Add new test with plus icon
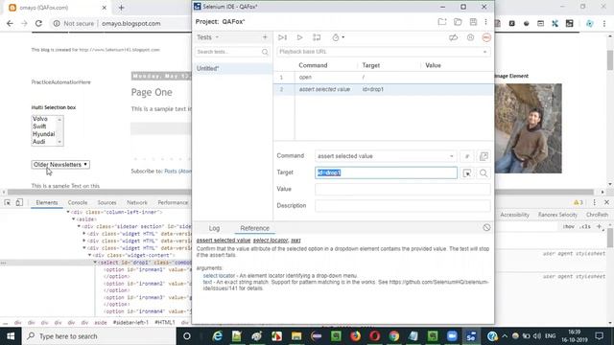The width and height of the screenshot is (614, 345). pos(265,37)
